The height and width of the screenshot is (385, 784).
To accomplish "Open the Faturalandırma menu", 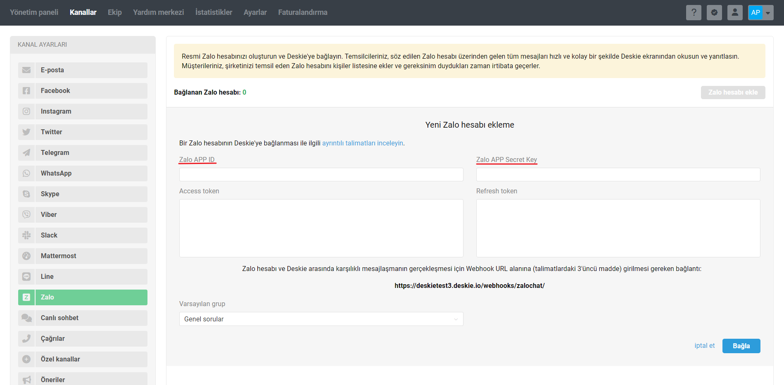I will pos(303,12).
